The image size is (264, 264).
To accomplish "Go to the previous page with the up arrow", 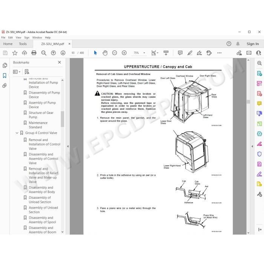I will coord(54,53).
